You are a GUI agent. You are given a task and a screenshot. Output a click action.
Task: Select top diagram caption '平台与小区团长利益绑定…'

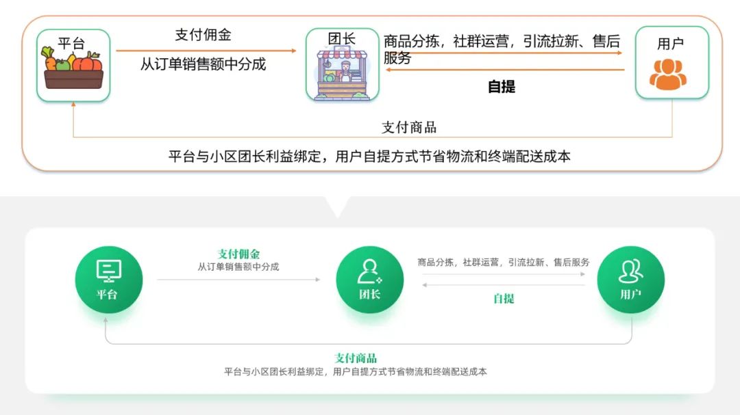[x=369, y=156]
